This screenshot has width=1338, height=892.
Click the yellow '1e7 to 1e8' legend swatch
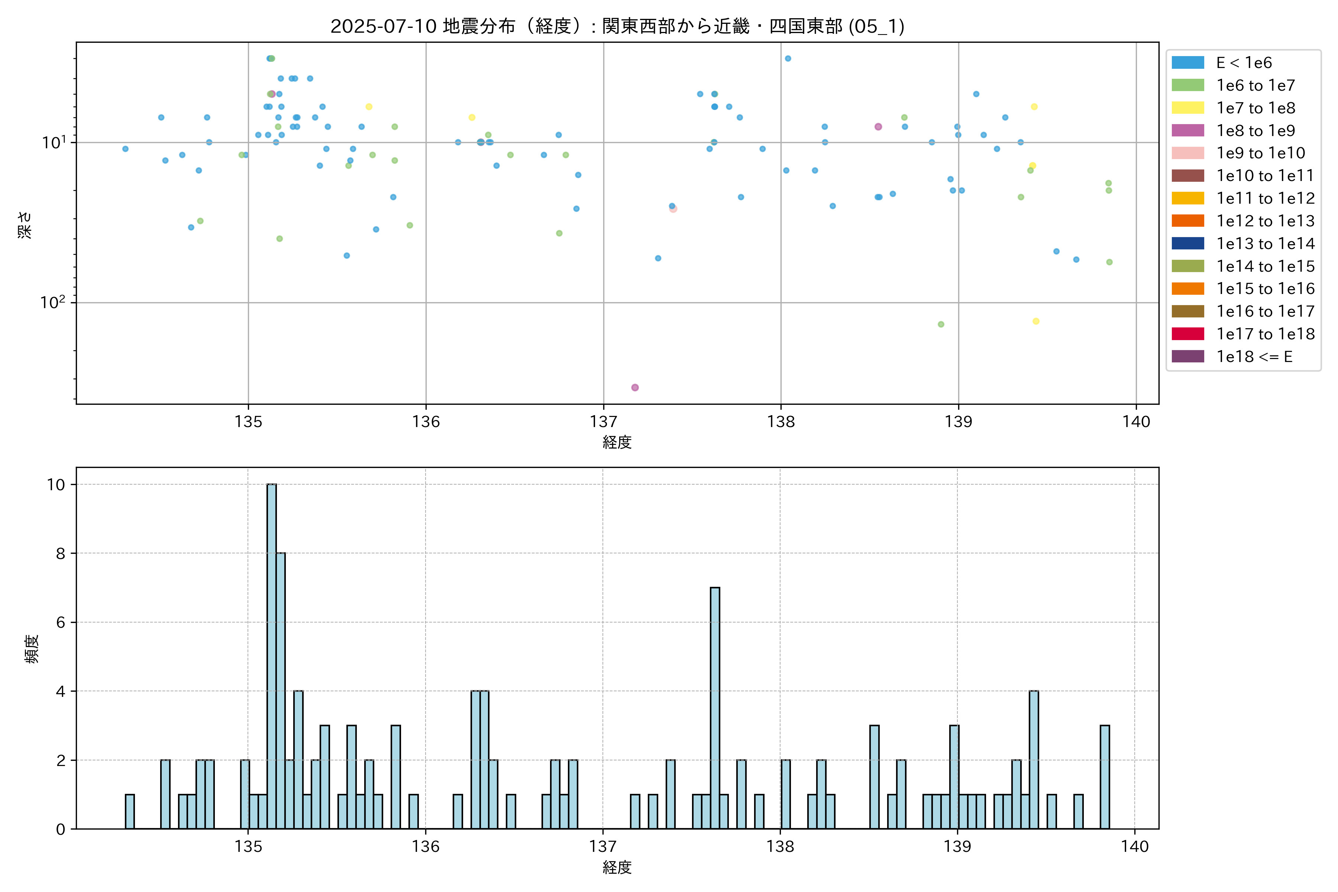pyautogui.click(x=1187, y=108)
